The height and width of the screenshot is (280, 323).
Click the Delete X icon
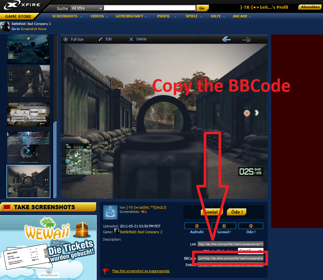pos(131,39)
